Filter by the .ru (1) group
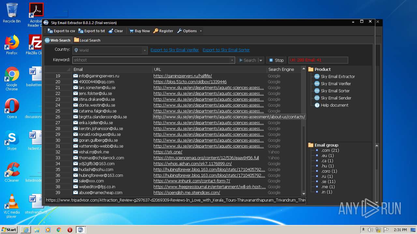This screenshot has height=234, width=417. click(x=327, y=176)
